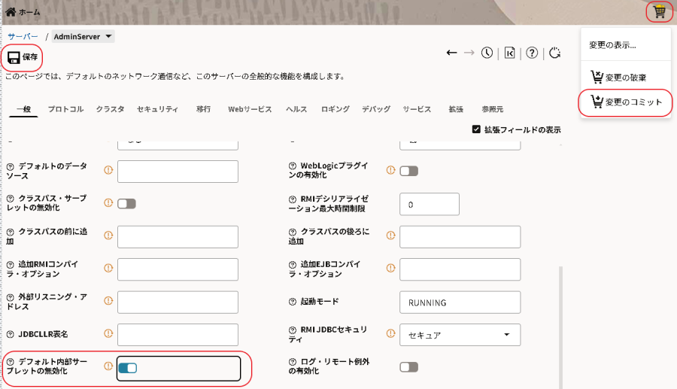Click the 保存 save button
Screen dimensions: 677x389
23,57
